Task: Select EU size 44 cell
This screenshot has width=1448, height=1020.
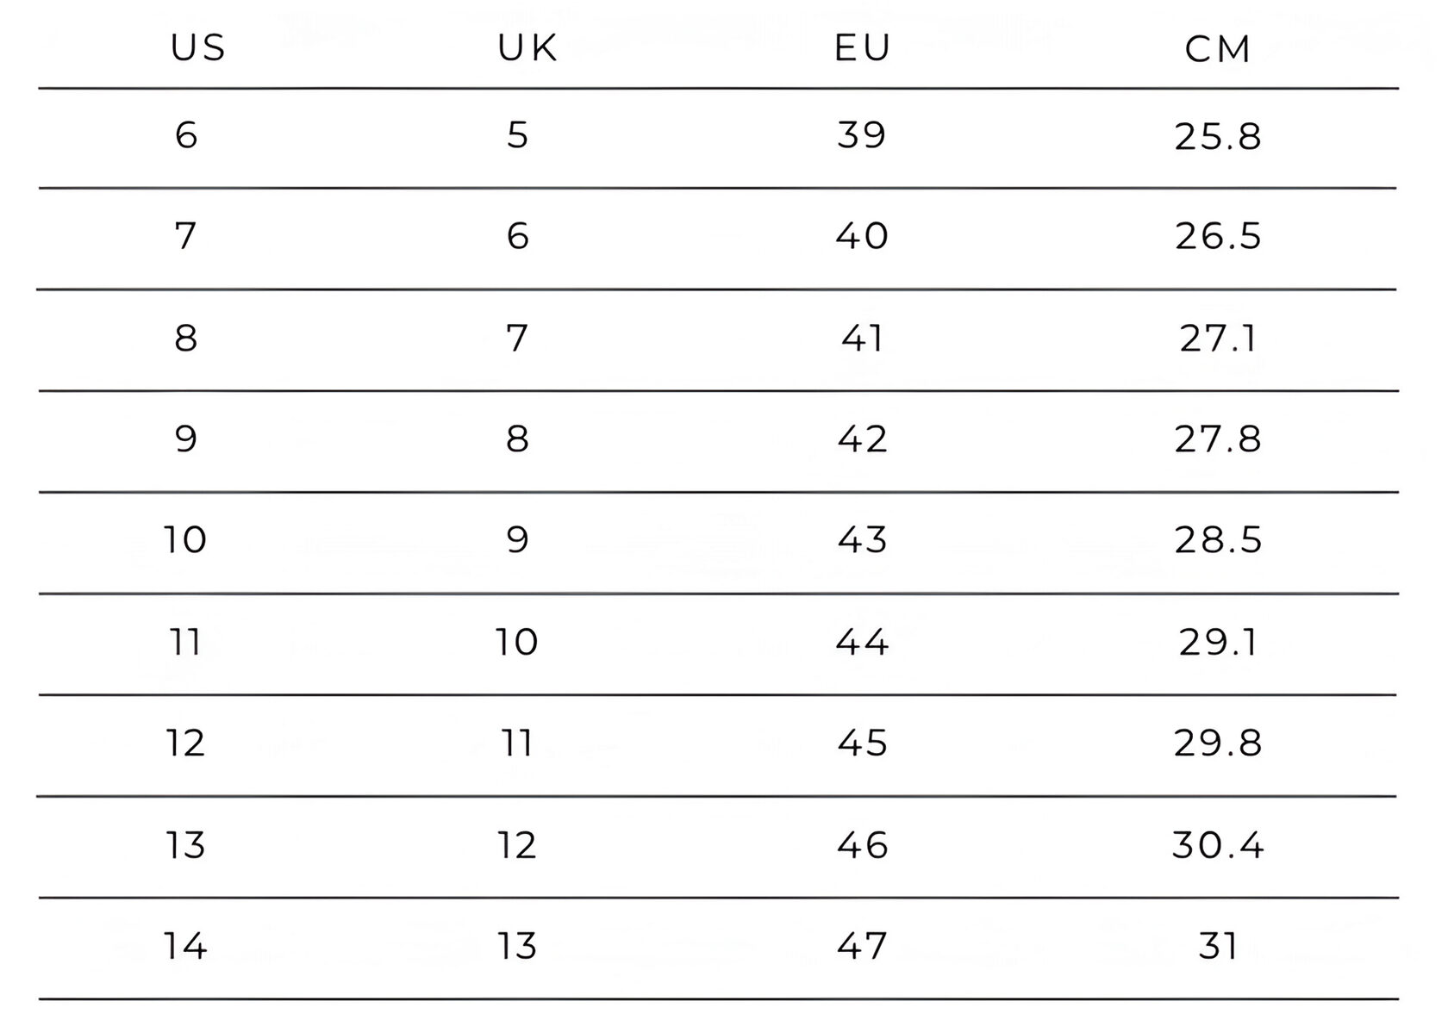Action: coord(862,642)
